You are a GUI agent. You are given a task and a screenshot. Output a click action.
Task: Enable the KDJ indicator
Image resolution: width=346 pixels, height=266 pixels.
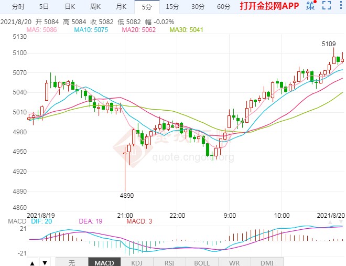tap(136, 262)
